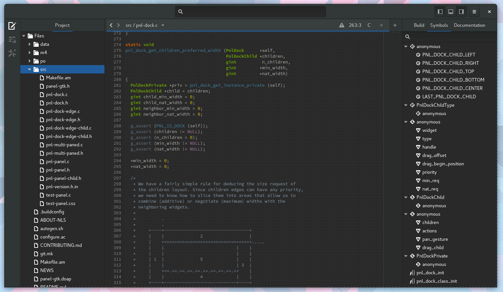Click the back navigation arrow above the editor

pos(111,25)
